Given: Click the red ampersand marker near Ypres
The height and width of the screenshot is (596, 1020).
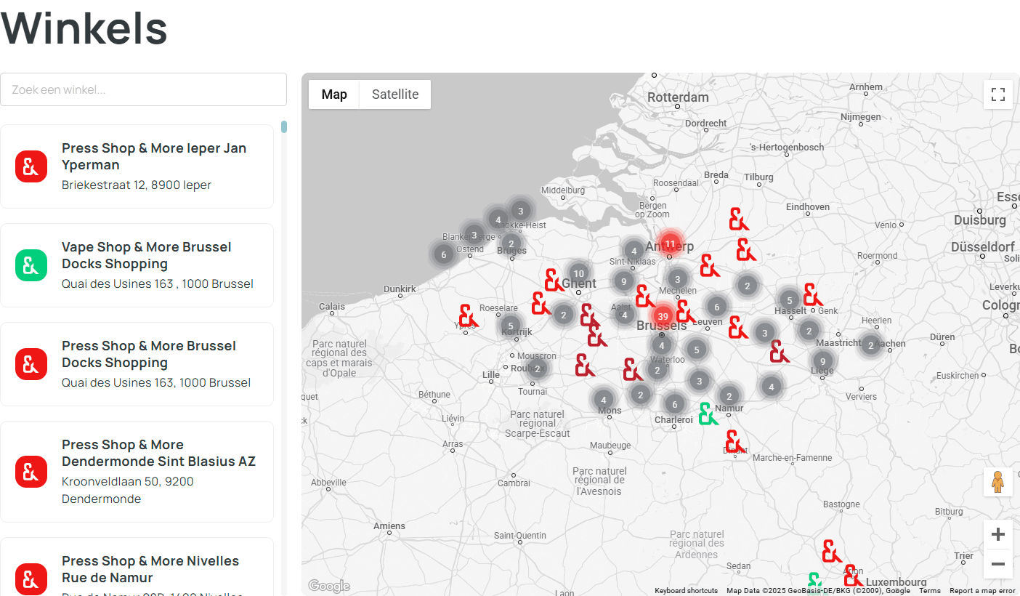Looking at the screenshot, I should (469, 315).
